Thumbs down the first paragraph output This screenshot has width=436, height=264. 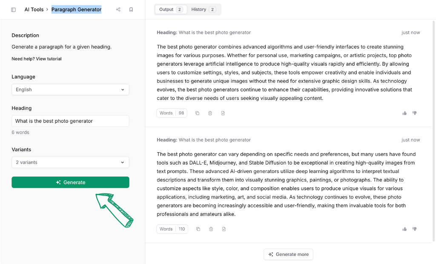point(415,113)
